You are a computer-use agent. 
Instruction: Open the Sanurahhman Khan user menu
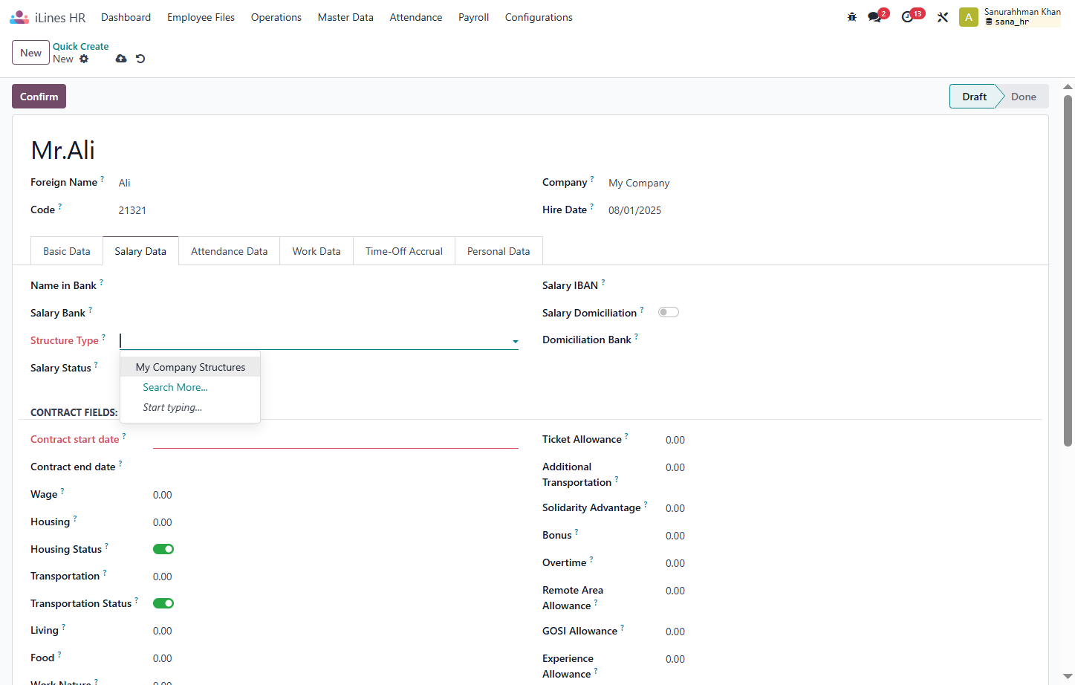1010,17
